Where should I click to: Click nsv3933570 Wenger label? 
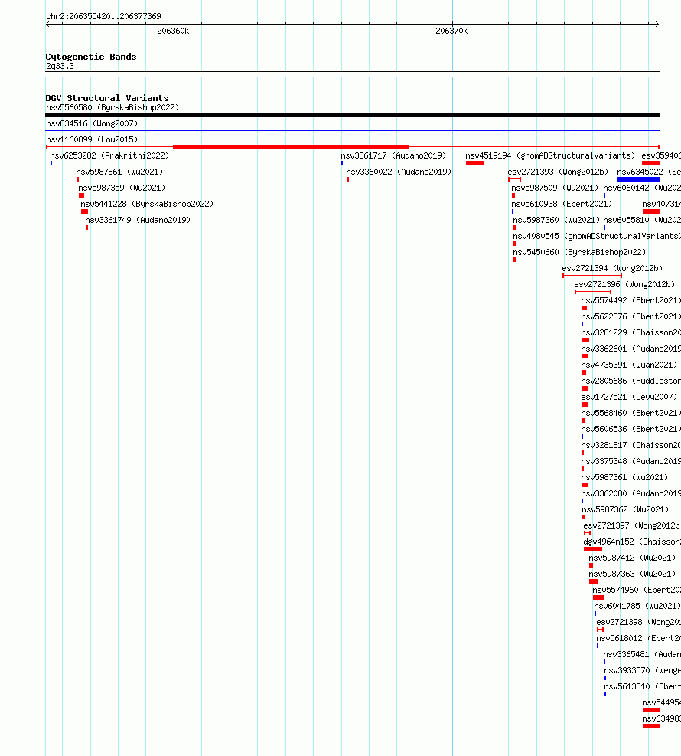643,670
